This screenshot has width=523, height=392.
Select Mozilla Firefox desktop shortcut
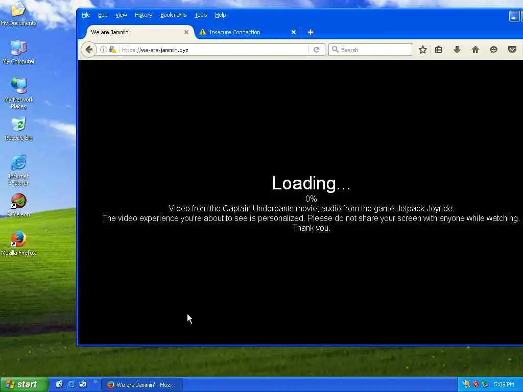pos(18,243)
